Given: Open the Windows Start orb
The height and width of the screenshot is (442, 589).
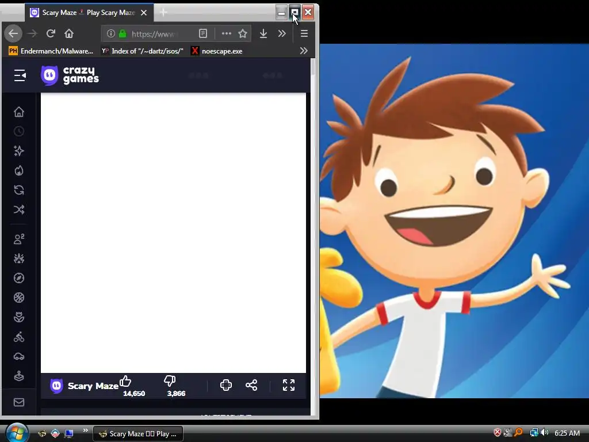Looking at the screenshot, I should click(17, 433).
